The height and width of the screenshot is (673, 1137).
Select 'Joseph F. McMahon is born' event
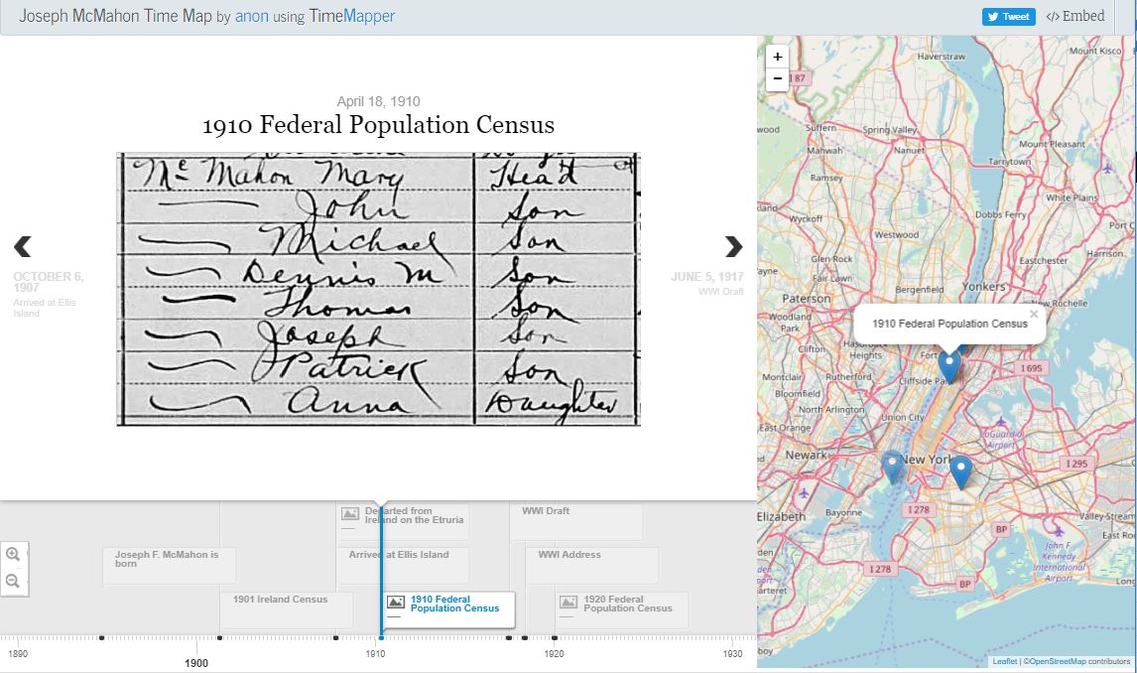pos(170,565)
